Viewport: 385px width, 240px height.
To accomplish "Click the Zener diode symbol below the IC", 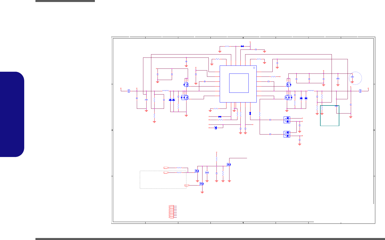I will (216, 128).
